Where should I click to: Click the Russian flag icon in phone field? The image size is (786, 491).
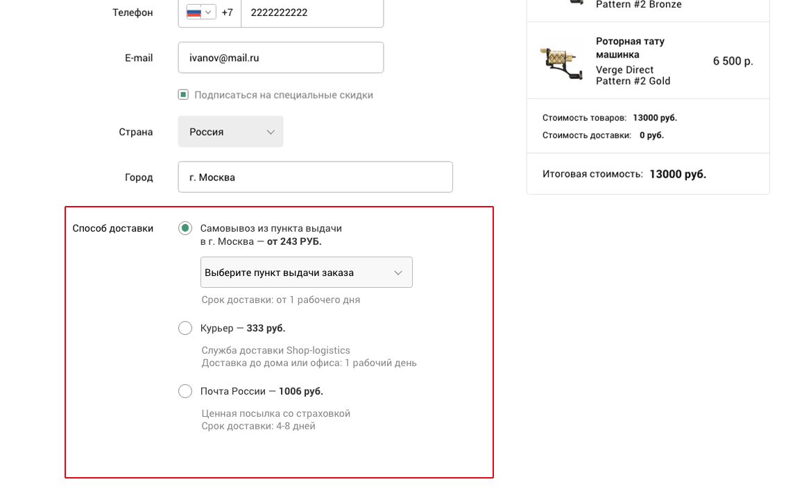pos(194,12)
